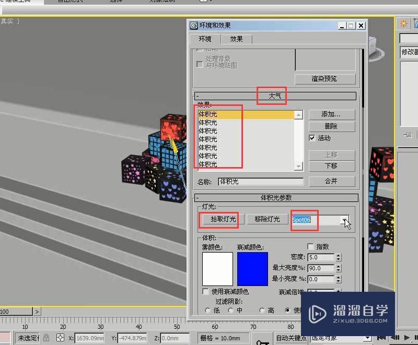The width and height of the screenshot is (418, 345).
Task: Enable 使用衰减颜色 checkbox
Action: point(205,291)
